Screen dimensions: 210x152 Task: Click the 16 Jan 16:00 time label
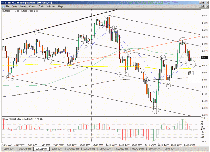point(124,145)
